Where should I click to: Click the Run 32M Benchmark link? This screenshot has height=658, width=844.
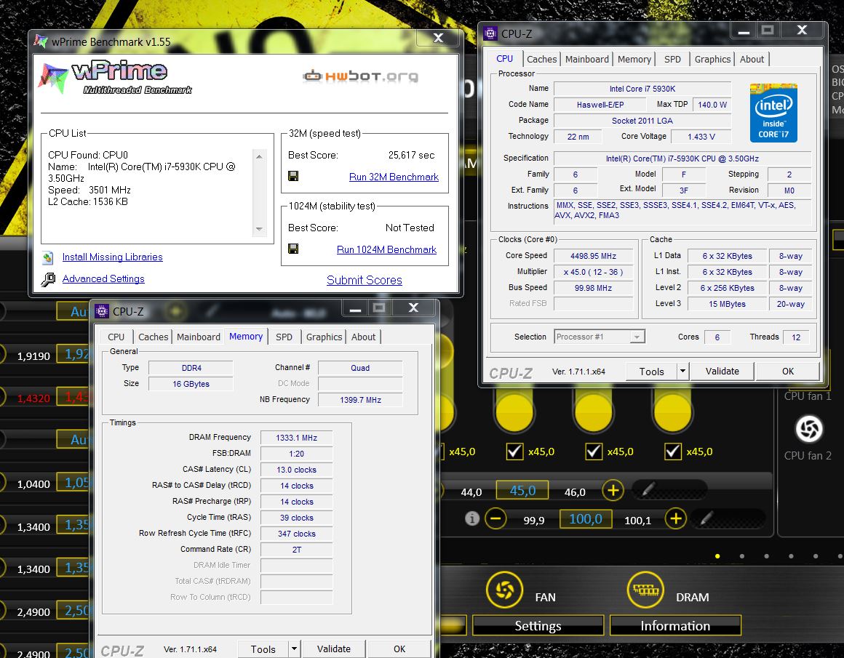[394, 177]
